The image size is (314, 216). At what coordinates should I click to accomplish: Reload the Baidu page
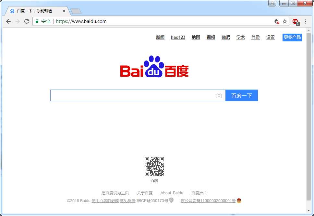click(27, 21)
